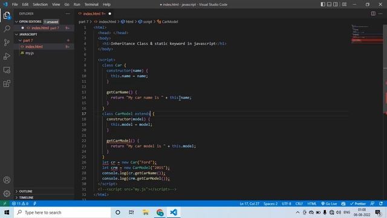Viewport: 387px width, 218px height.
Task: Click the Split Editor Right icon
Action: [x=373, y=13]
